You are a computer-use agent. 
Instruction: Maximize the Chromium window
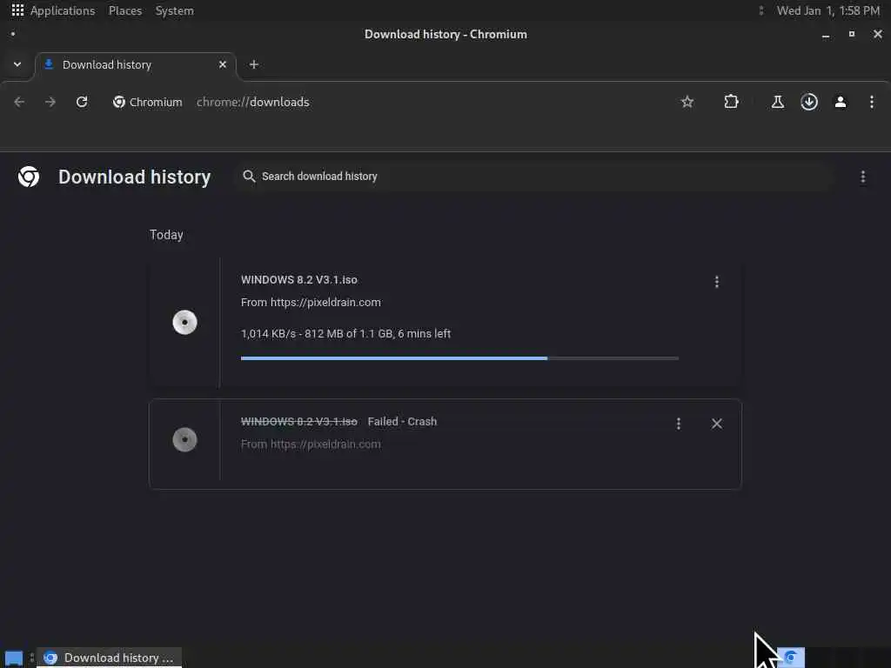tap(851, 34)
